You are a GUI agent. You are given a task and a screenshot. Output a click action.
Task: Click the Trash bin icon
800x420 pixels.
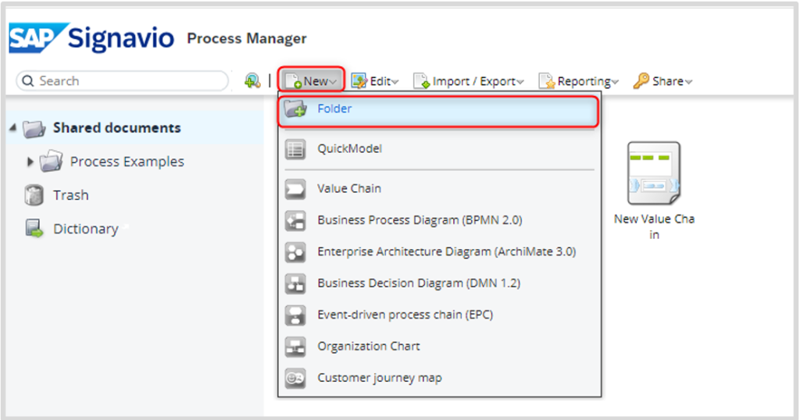coord(34,195)
